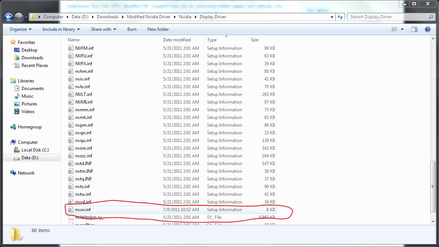Click the Forward navigation arrow
The width and height of the screenshot is (439, 247).
(x=19, y=17)
